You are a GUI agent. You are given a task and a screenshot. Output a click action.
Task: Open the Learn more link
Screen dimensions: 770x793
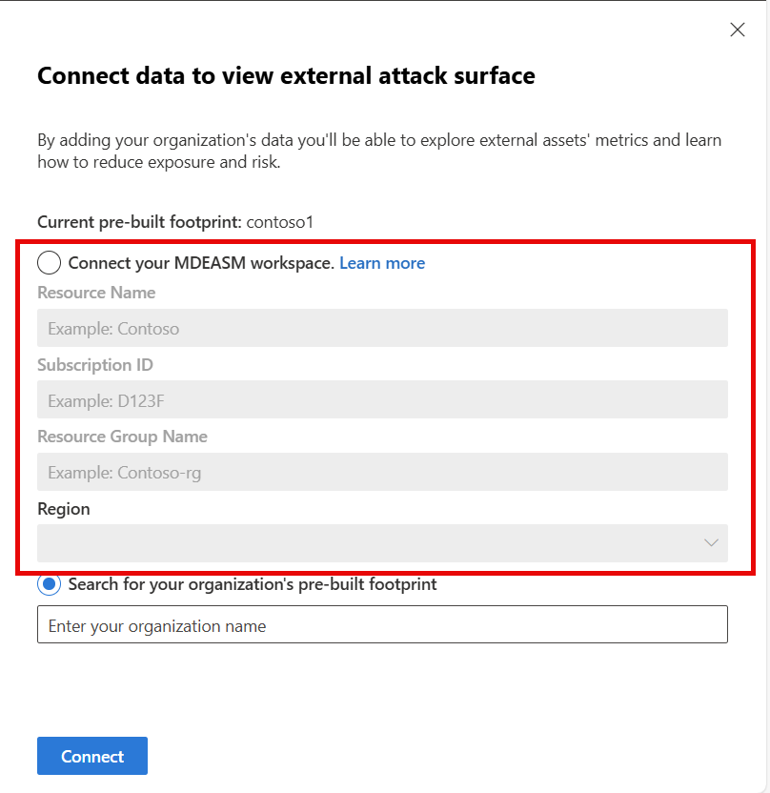(382, 263)
